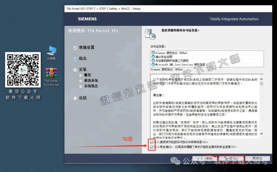Click the scroll-up arrow of the license text
The width and height of the screenshot is (277, 172).
pos(261,79)
